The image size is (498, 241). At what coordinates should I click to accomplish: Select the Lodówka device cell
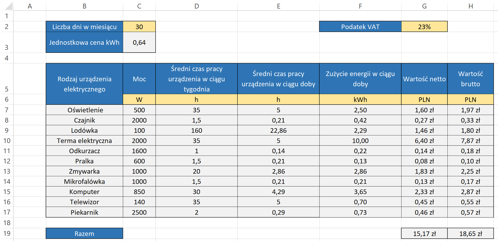[84, 130]
